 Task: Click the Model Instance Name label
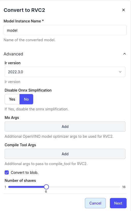[24, 21]
